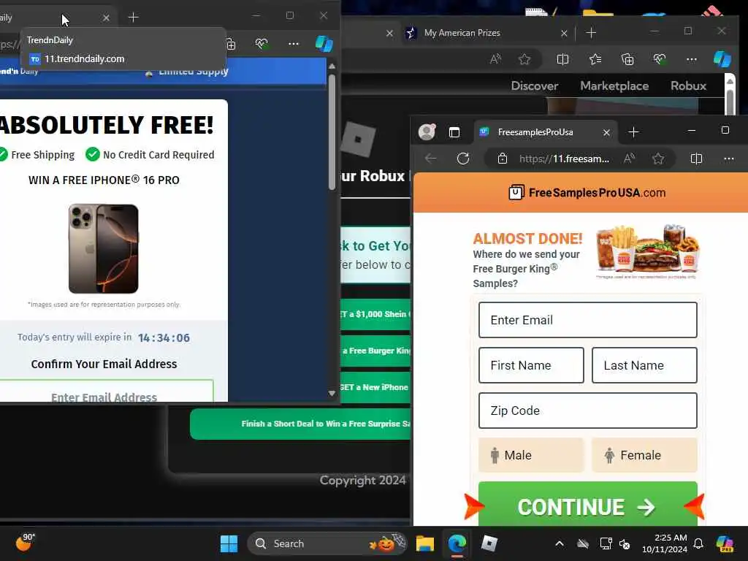Image resolution: width=748 pixels, height=561 pixels.
Task: Focus the First Name field
Action: 531,365
